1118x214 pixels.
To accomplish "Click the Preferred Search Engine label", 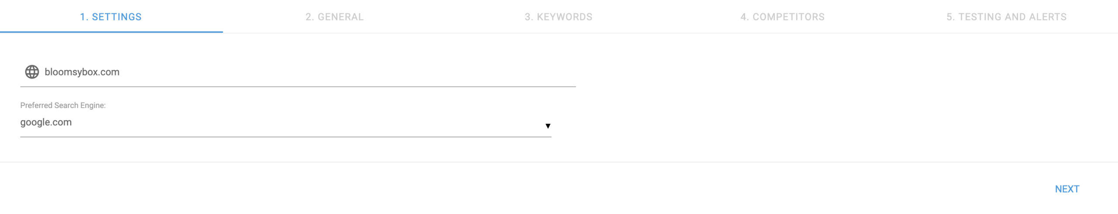I will click(63, 105).
